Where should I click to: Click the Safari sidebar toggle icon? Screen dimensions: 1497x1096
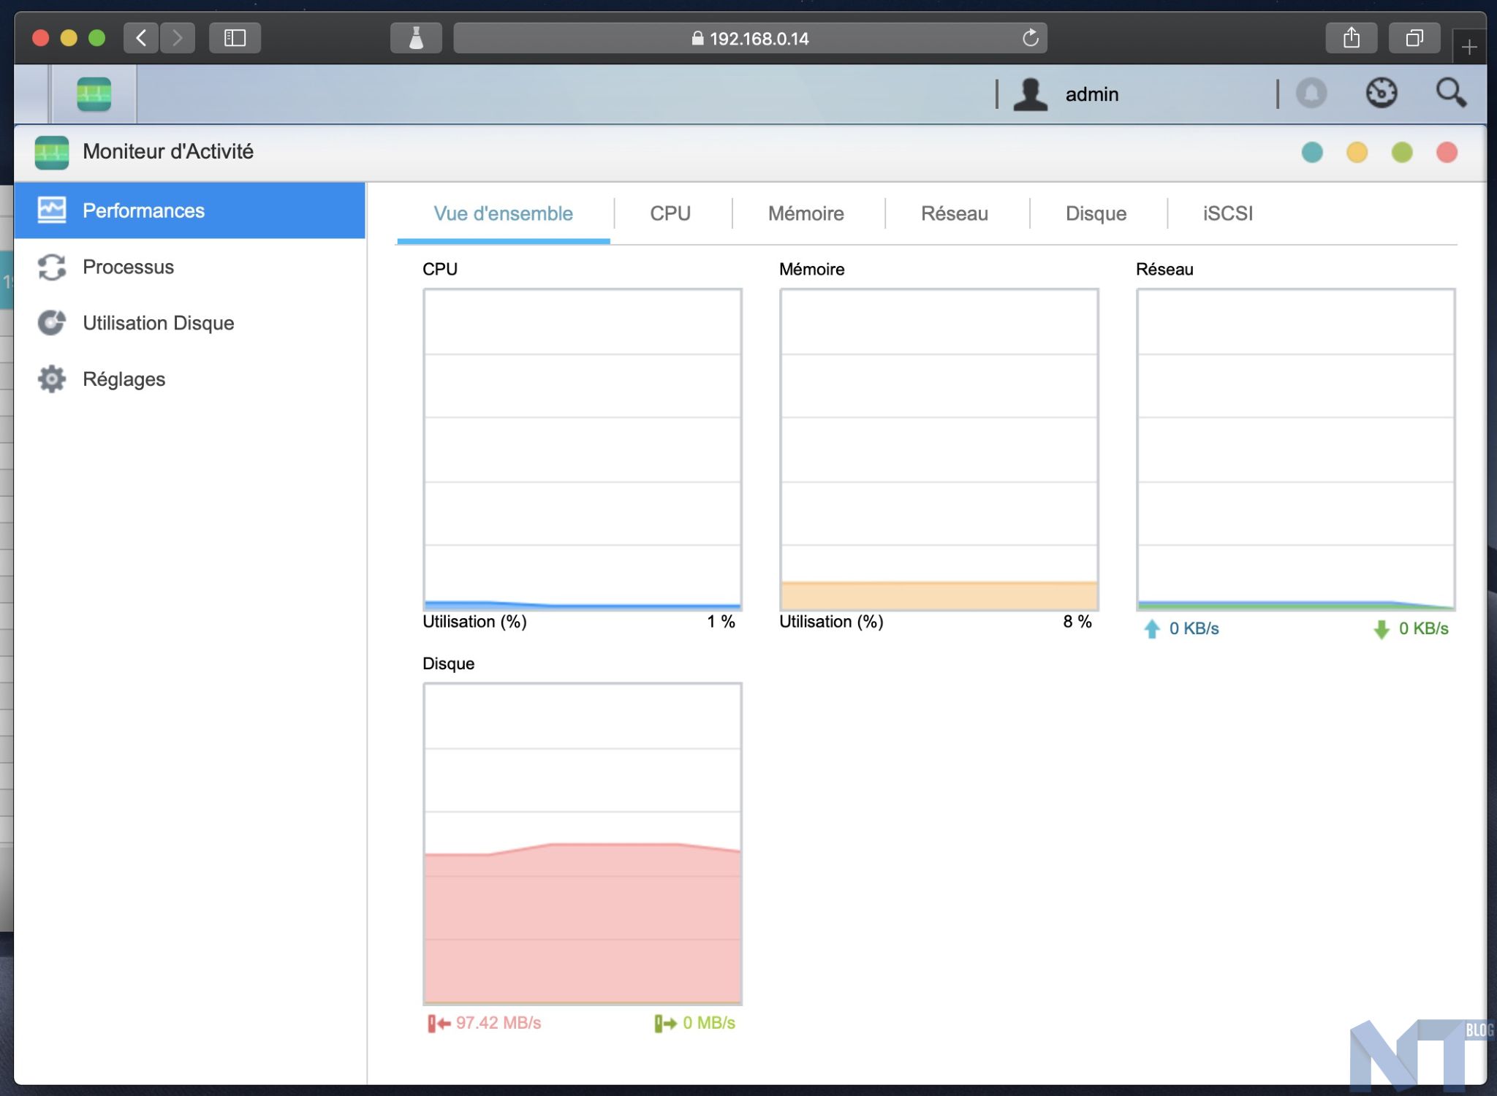point(235,38)
